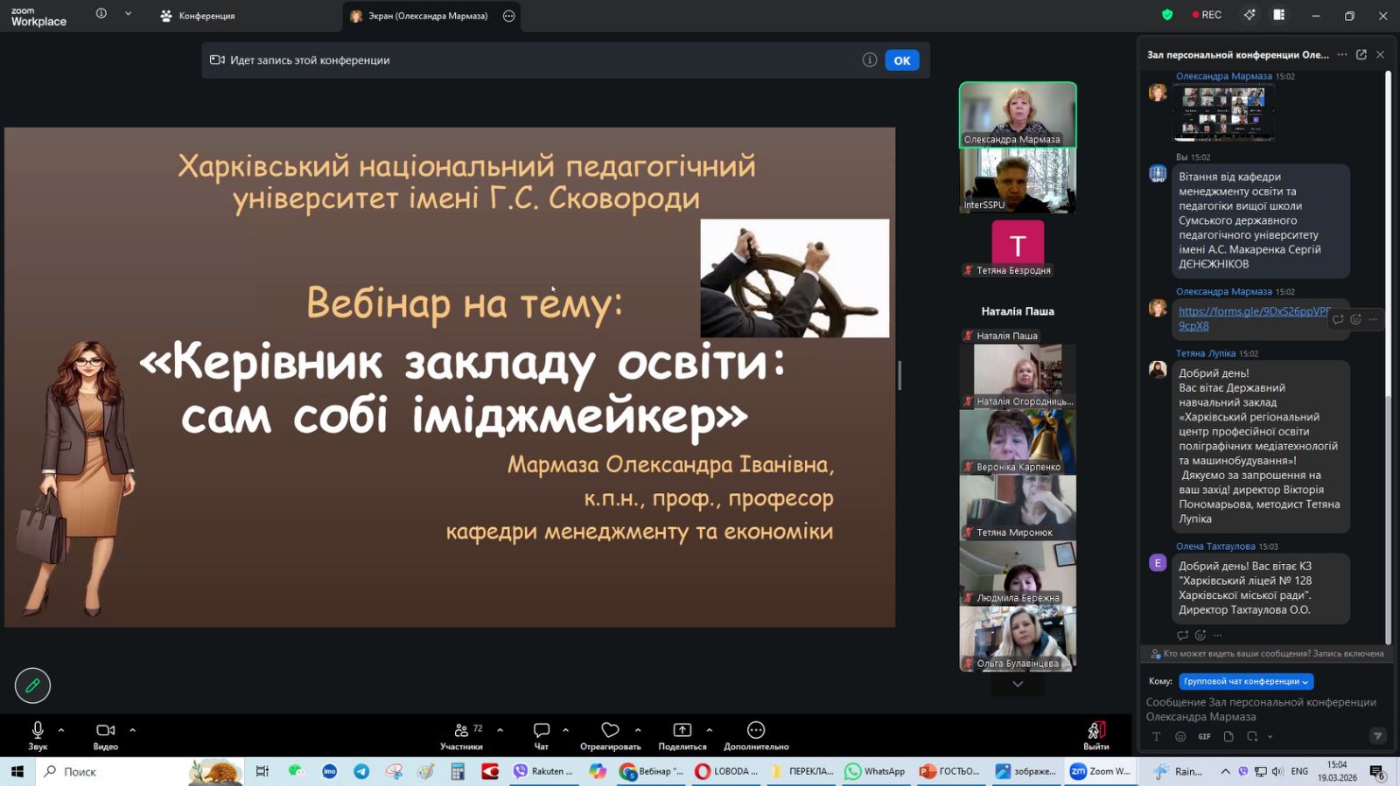Click the chat message input field
1400x786 pixels.
pos(1260,709)
